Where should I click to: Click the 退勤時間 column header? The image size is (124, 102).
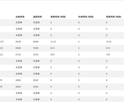click(x=37, y=17)
